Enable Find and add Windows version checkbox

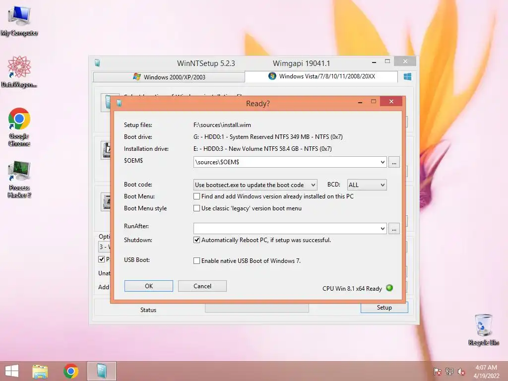(x=196, y=196)
